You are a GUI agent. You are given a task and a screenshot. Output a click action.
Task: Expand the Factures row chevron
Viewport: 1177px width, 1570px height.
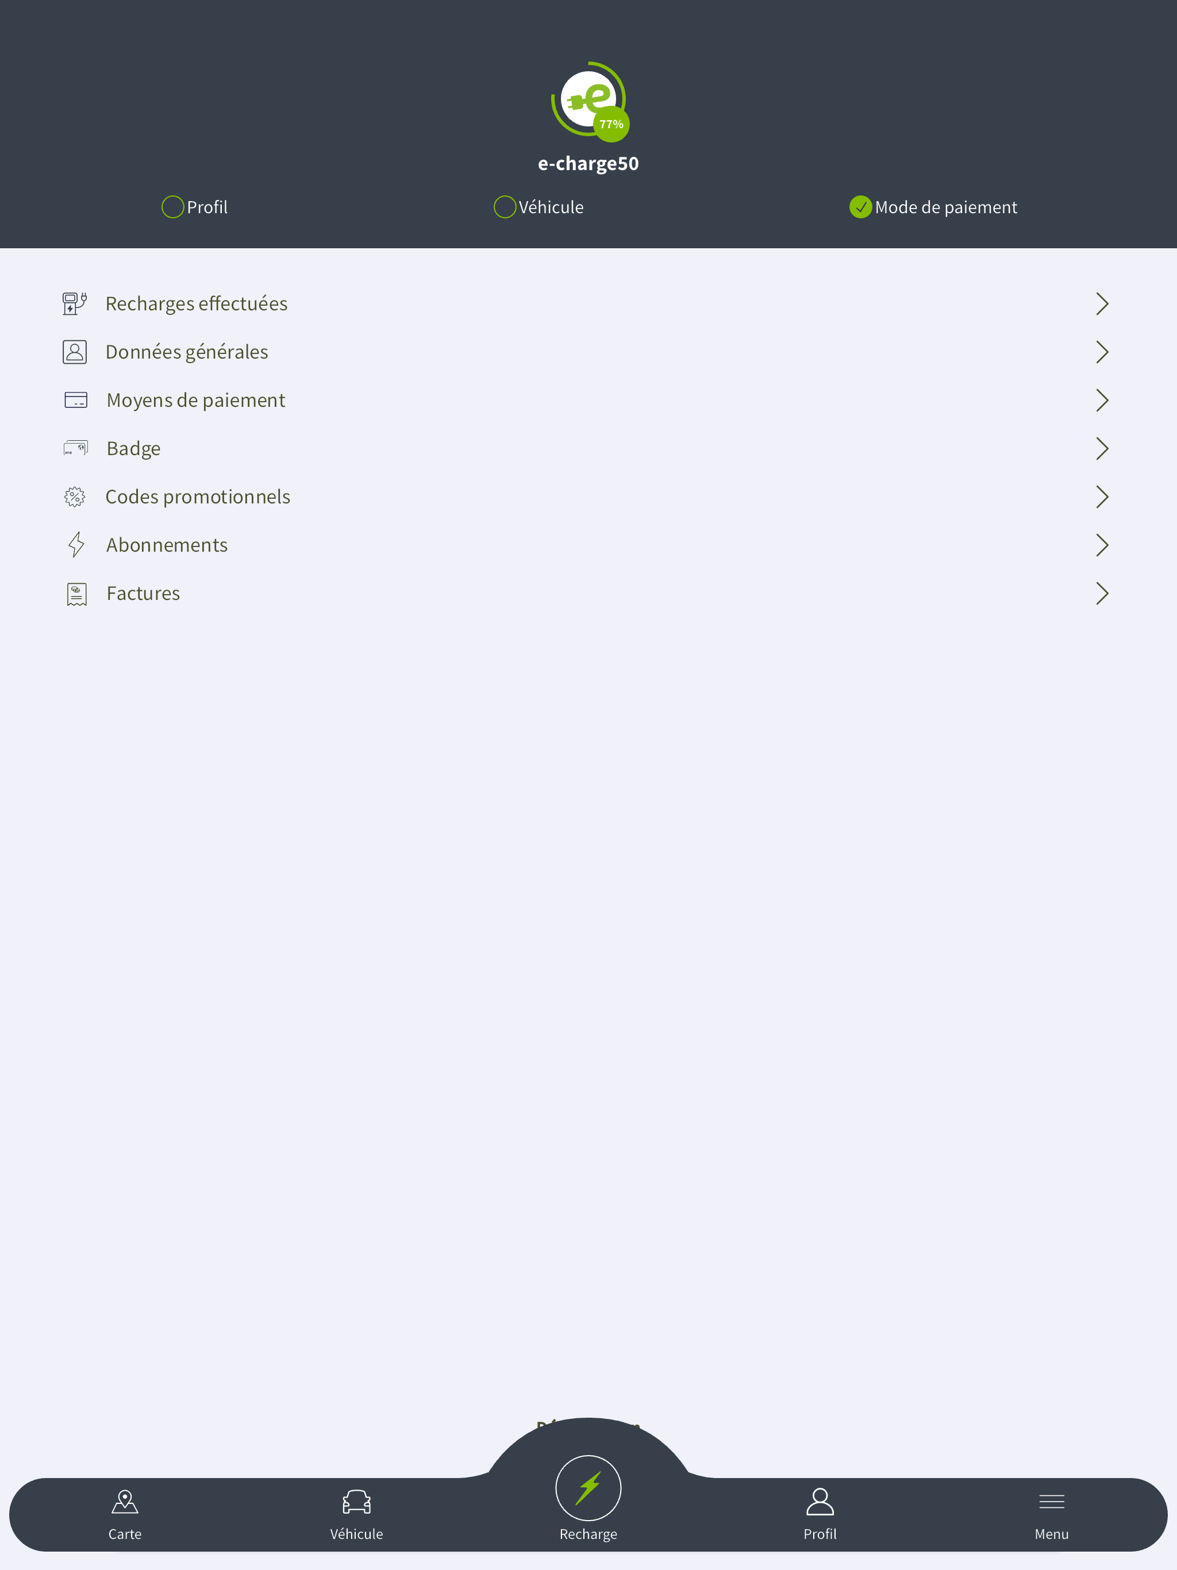coord(1102,594)
